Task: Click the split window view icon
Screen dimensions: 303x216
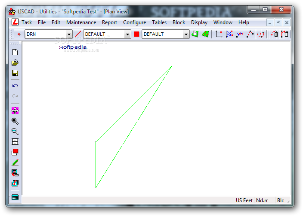Action: pyautogui.click(x=15, y=142)
